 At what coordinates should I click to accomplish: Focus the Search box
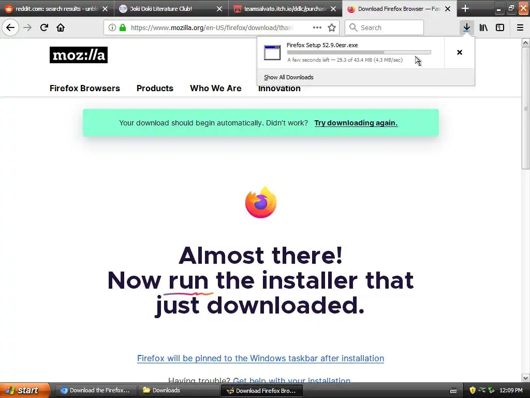[x=384, y=27]
